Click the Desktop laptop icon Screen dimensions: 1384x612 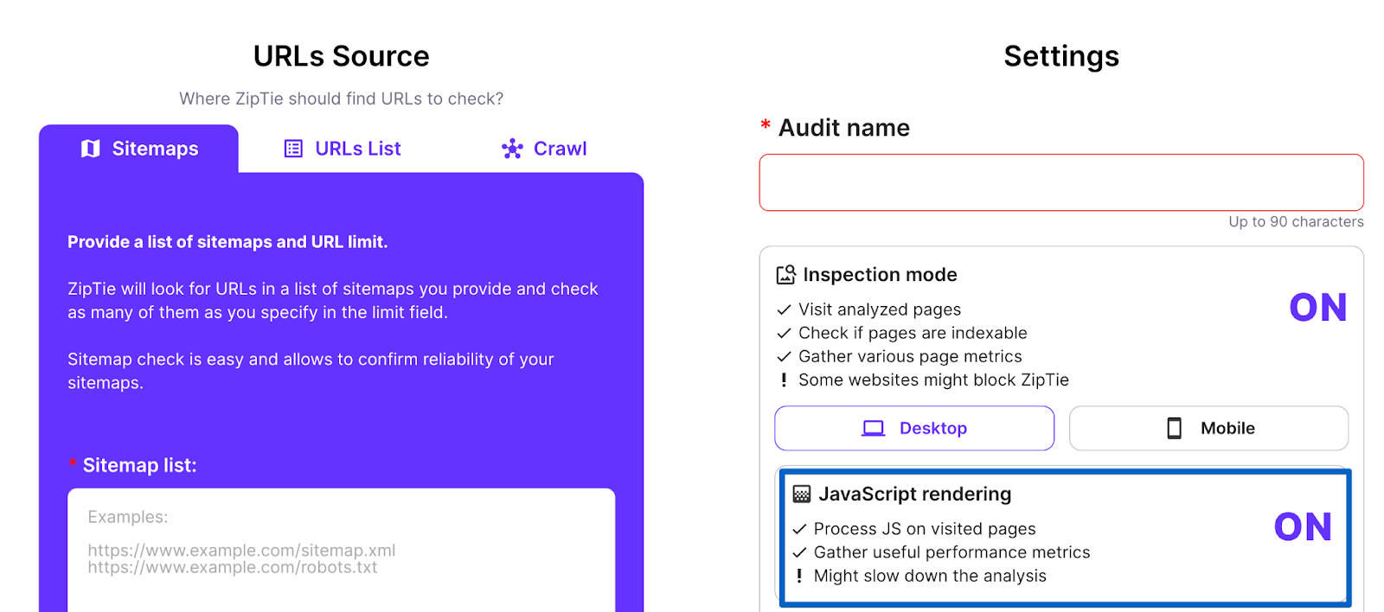tap(874, 428)
